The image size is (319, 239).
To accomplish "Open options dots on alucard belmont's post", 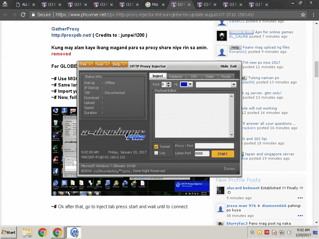I will pyautogui.click(x=300, y=198).
